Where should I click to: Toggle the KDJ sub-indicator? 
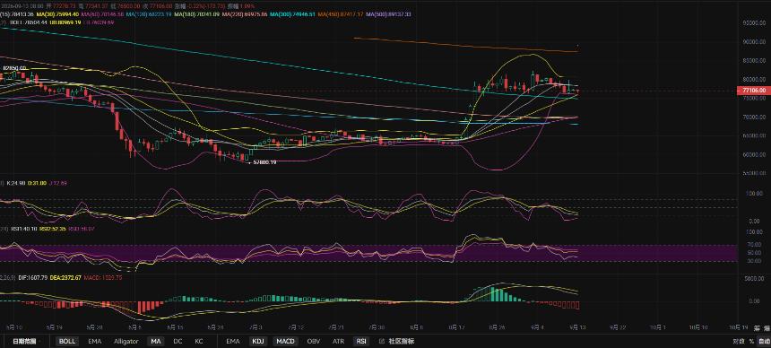pyautogui.click(x=257, y=341)
